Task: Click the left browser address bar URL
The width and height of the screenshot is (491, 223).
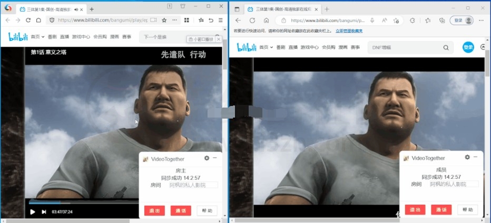Action: coord(103,20)
